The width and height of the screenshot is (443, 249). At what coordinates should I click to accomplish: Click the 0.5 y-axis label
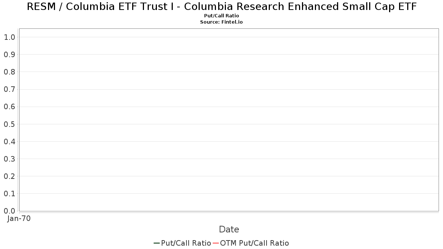tap(10, 124)
